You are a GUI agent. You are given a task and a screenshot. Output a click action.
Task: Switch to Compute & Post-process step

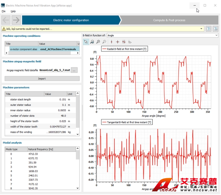[169, 20]
